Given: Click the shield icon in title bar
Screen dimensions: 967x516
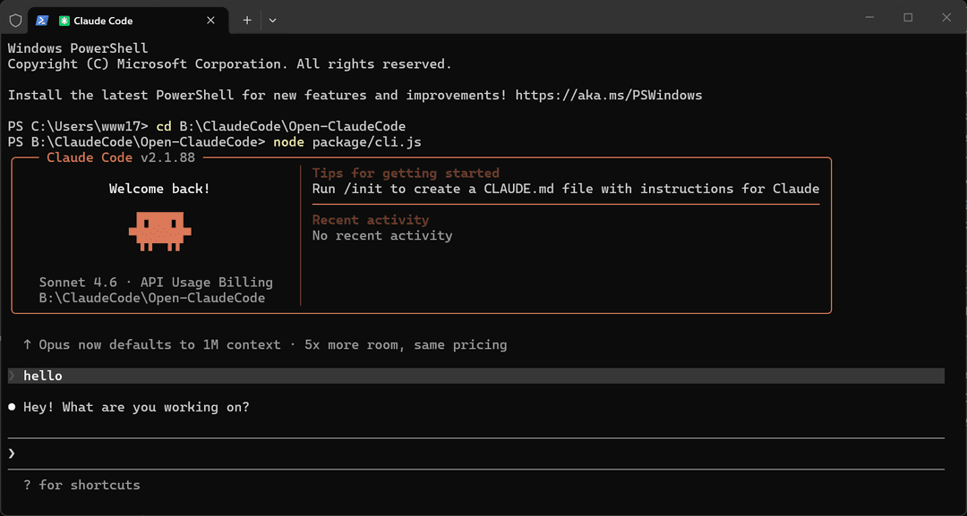Looking at the screenshot, I should [15, 21].
